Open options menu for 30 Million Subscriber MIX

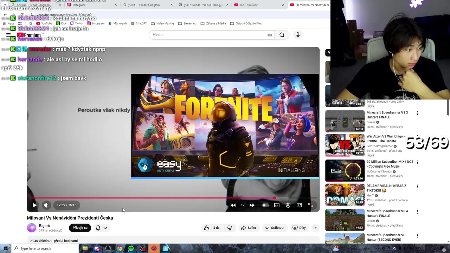point(418,162)
